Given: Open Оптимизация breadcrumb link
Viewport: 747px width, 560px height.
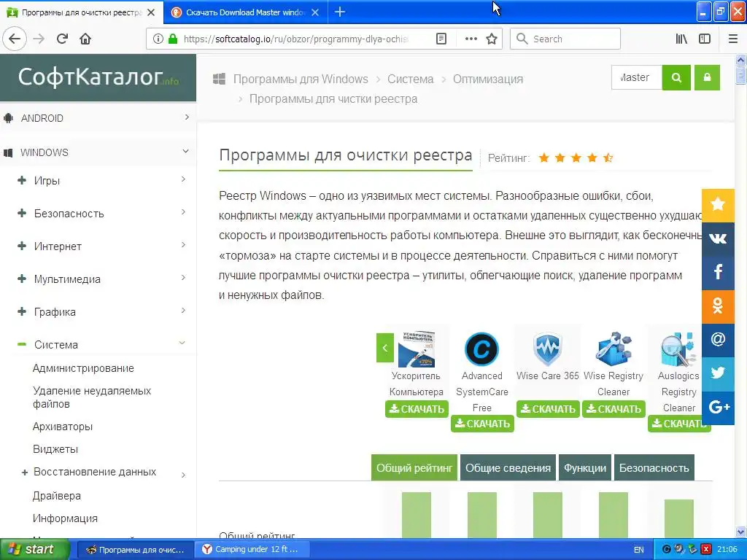Looking at the screenshot, I should click(x=488, y=79).
